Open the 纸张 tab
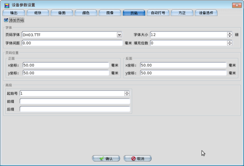This screenshot has width=244, height=166. (38, 13)
